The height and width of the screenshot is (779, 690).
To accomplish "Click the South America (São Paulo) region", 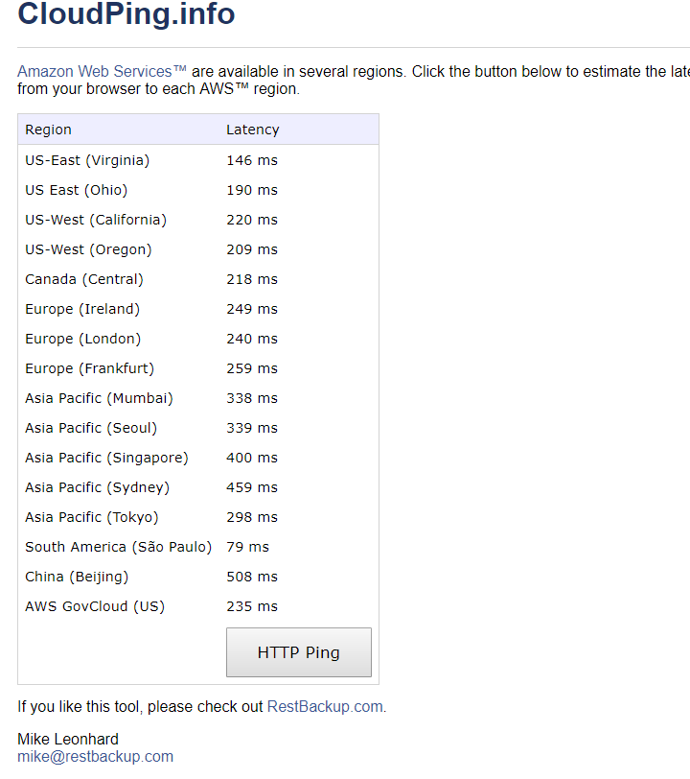I will tap(118, 547).
